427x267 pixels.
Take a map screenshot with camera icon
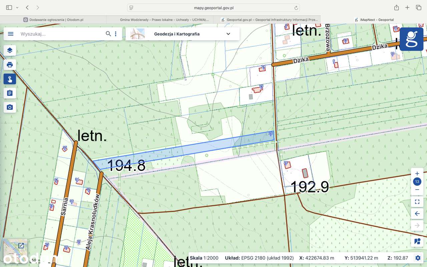[x=10, y=107]
